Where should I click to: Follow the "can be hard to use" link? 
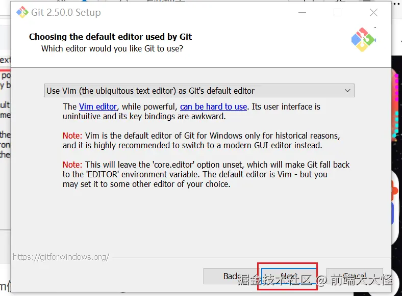point(213,106)
